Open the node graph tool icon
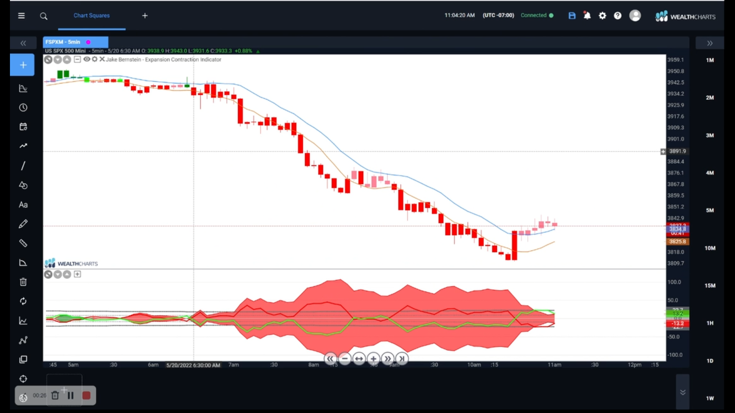Screen dimensions: 735x413 [x=23, y=340]
